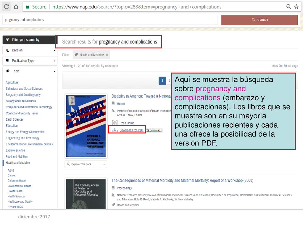Collapse the Topic filter dropdown

(x=30, y=71)
